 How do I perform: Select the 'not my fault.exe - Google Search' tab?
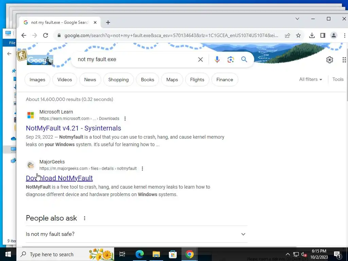pos(59,22)
